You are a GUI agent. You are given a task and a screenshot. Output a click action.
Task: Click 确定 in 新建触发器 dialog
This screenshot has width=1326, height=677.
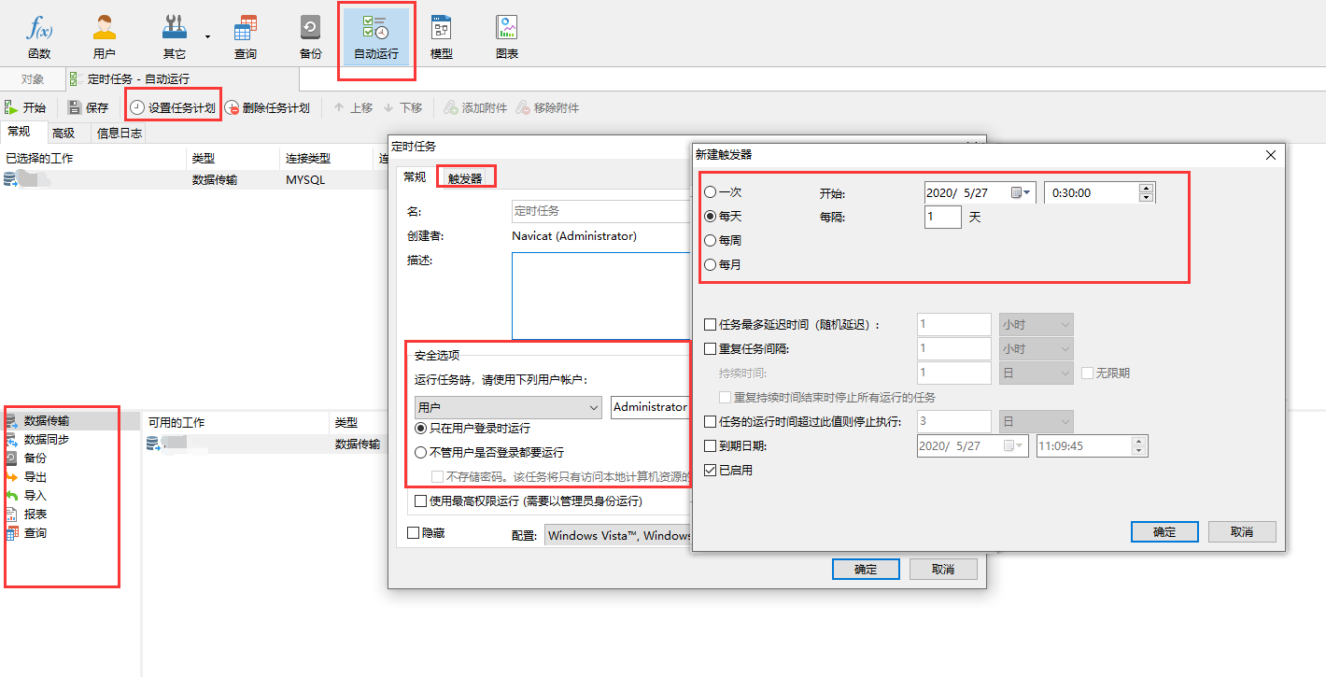[x=1164, y=531]
